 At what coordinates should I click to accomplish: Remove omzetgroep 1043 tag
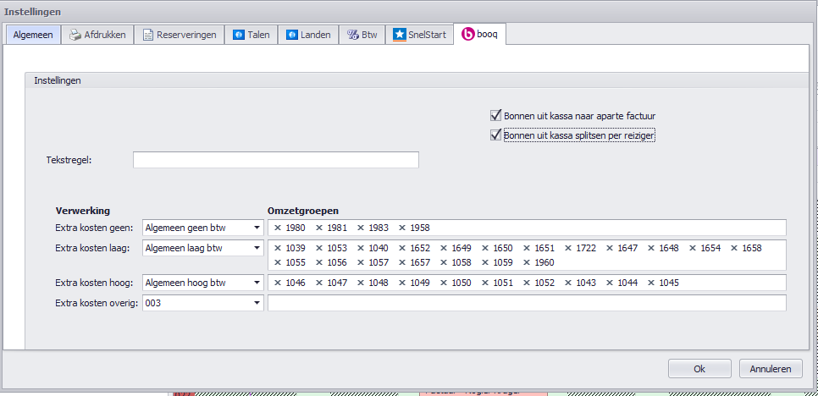click(x=569, y=283)
